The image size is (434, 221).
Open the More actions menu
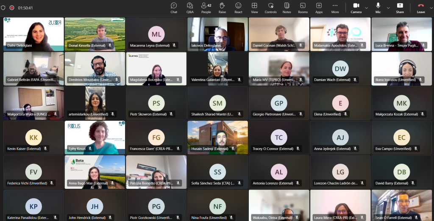coord(335,8)
